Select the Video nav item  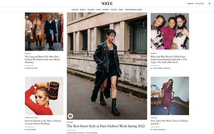(121, 10)
